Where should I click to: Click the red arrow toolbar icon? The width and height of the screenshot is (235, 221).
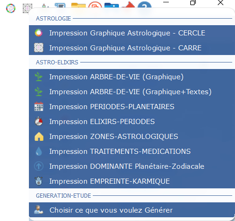click(128, 5)
